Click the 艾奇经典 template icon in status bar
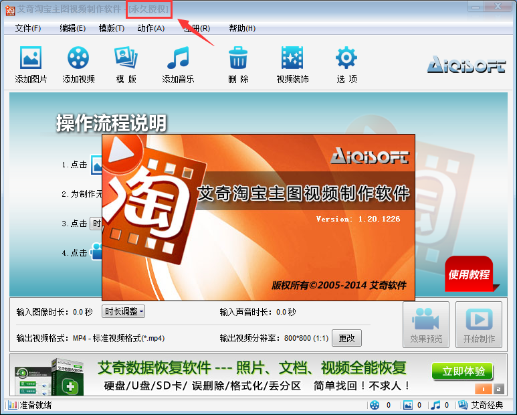 [x=463, y=405]
